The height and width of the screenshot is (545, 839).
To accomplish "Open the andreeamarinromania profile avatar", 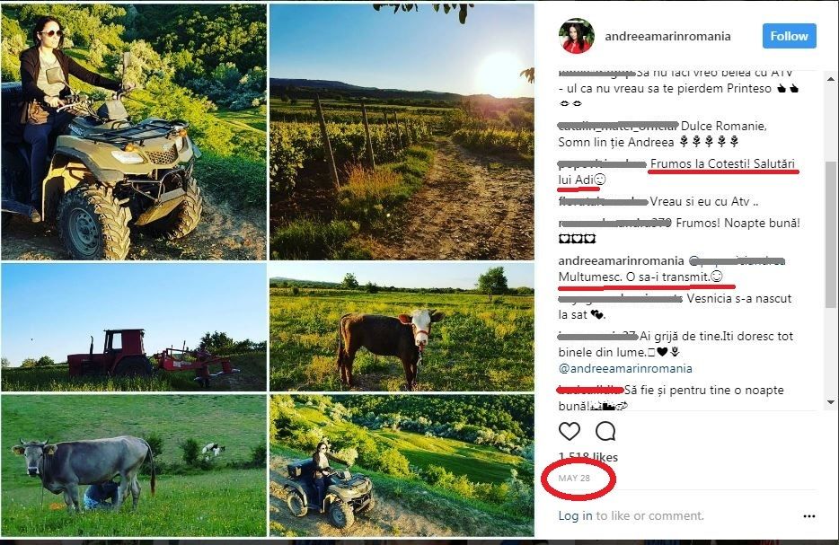I will (576, 36).
